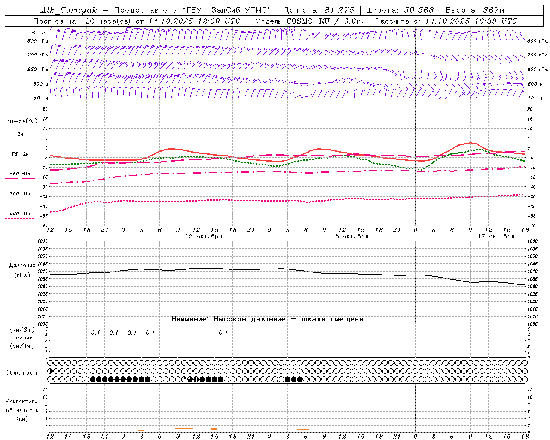Click the station name Alk_Gornyak in the header
The width and height of the screenshot is (550, 440).
click(x=69, y=10)
